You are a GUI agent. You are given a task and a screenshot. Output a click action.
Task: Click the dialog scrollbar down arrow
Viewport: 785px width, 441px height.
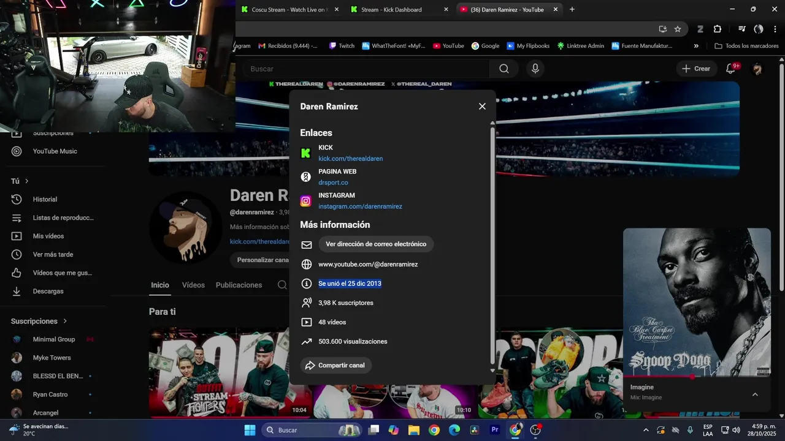click(x=492, y=371)
